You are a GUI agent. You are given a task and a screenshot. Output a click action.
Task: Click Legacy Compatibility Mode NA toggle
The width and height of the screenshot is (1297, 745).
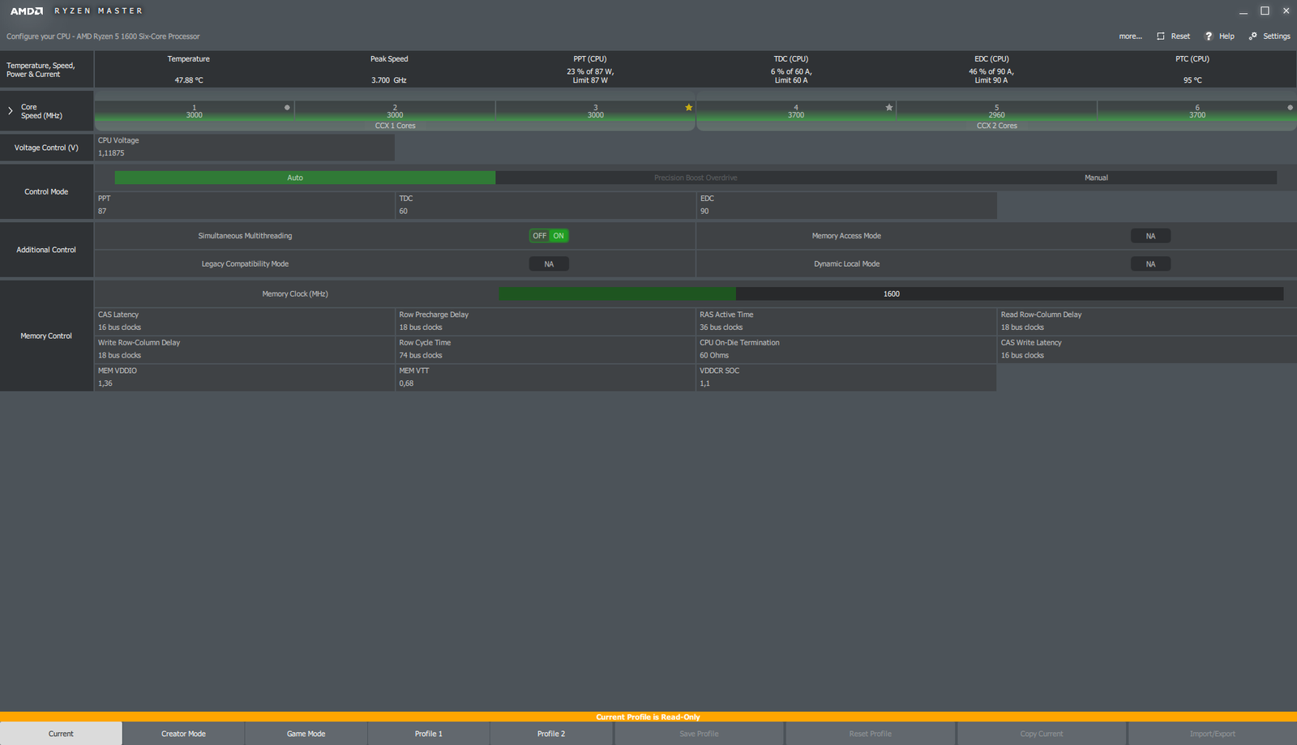click(549, 264)
